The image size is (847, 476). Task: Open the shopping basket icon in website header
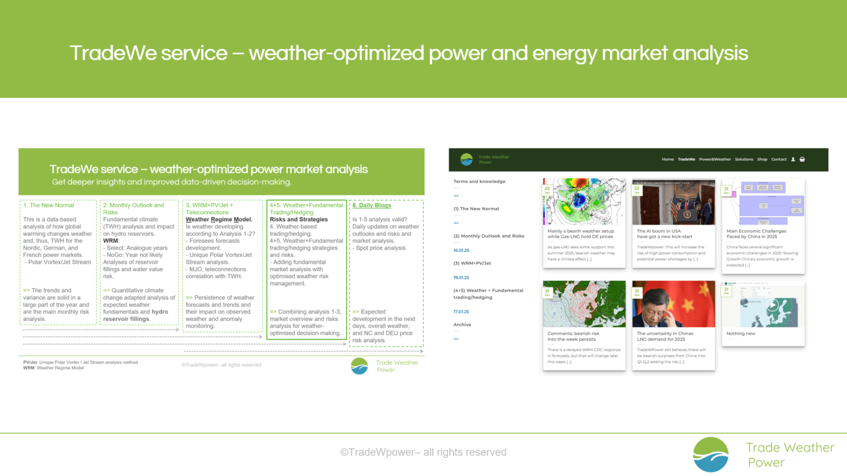(802, 159)
